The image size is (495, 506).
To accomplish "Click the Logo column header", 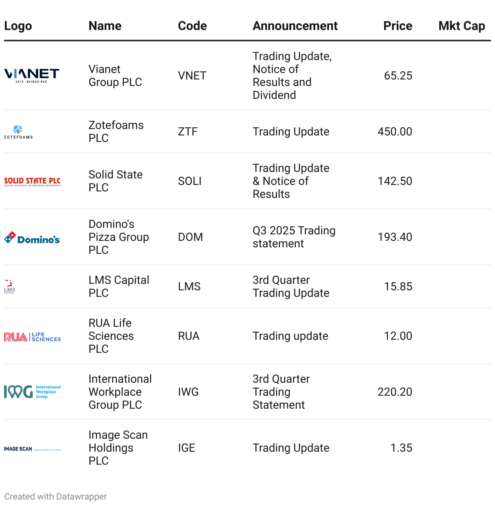I will (18, 26).
